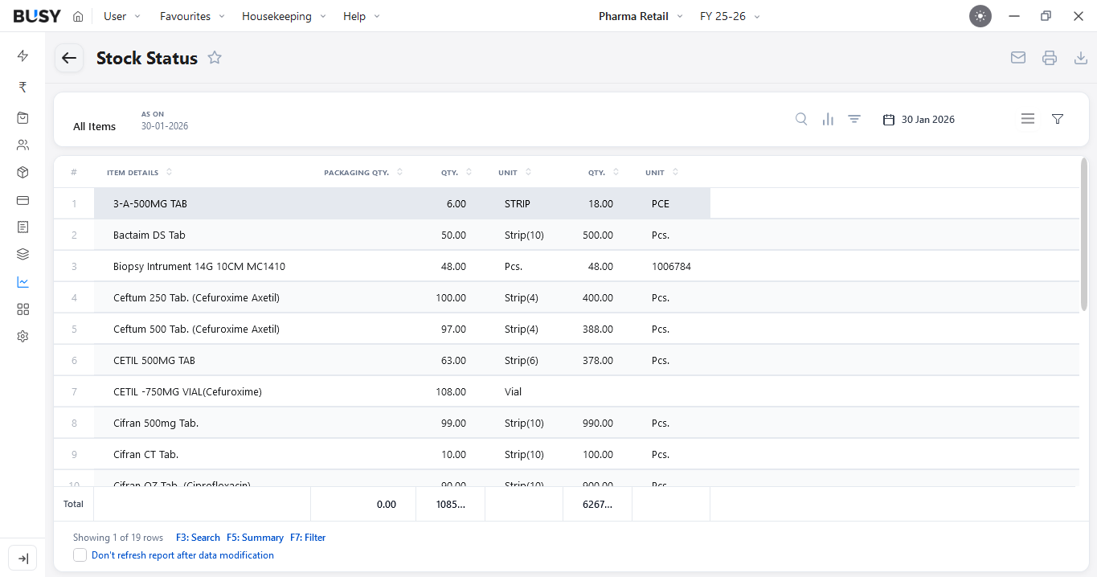The height and width of the screenshot is (577, 1097).
Task: Open the hamburger menu icon in report toolbar
Action: coord(1028,119)
